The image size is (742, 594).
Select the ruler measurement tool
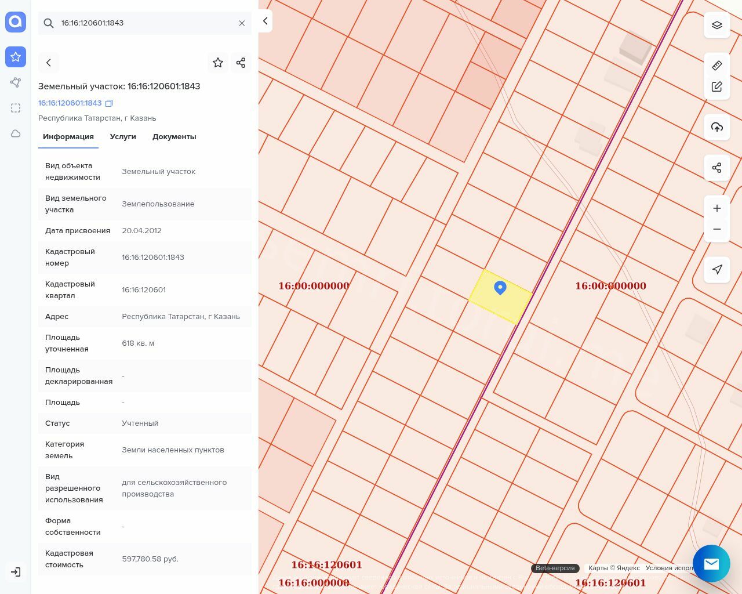pyautogui.click(x=717, y=66)
